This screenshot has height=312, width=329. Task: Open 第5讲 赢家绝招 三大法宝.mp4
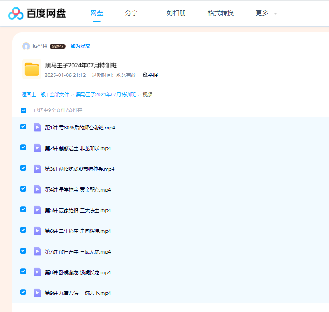tap(78, 210)
